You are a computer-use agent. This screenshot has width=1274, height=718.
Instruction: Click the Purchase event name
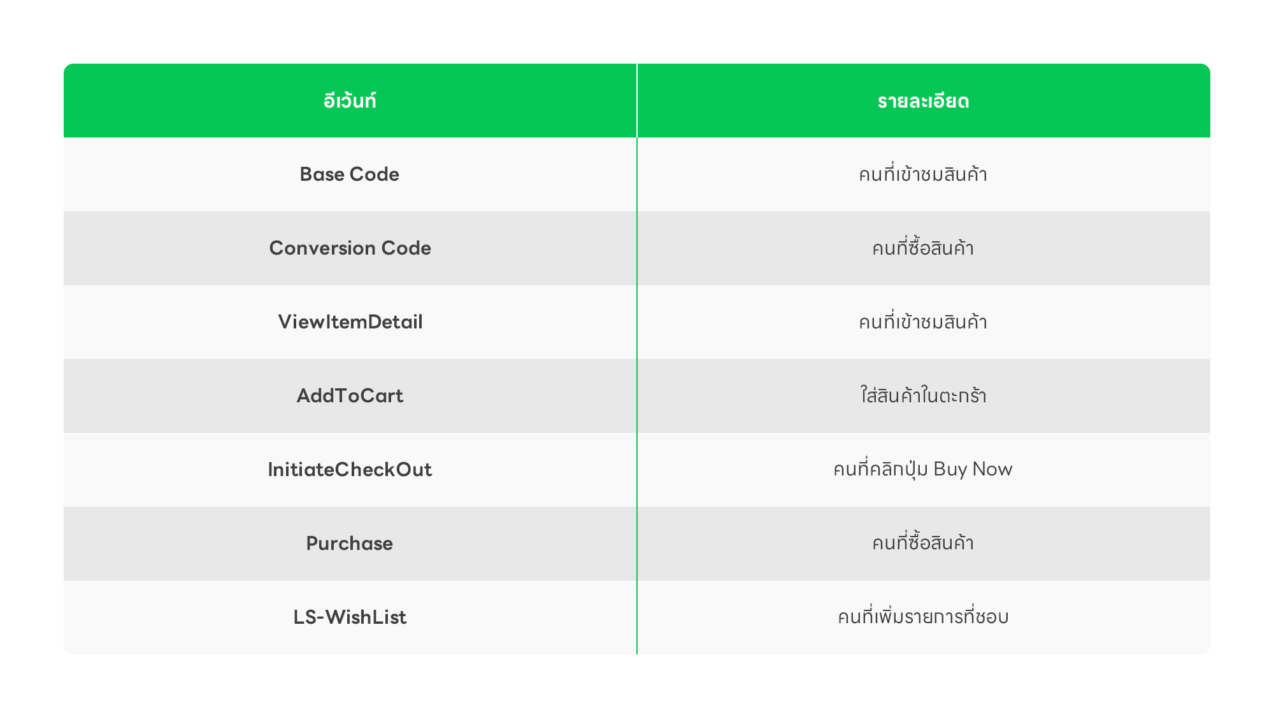(x=350, y=544)
